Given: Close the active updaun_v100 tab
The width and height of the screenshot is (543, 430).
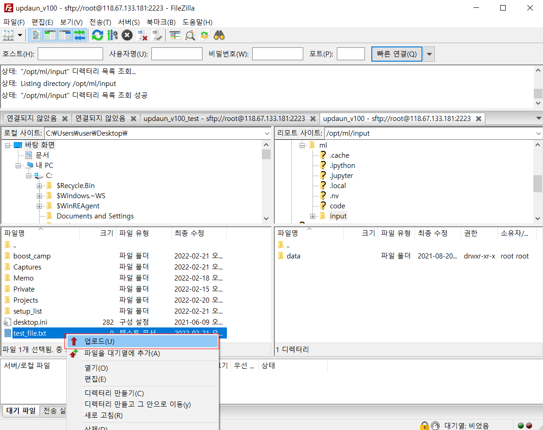Looking at the screenshot, I should coord(479,119).
